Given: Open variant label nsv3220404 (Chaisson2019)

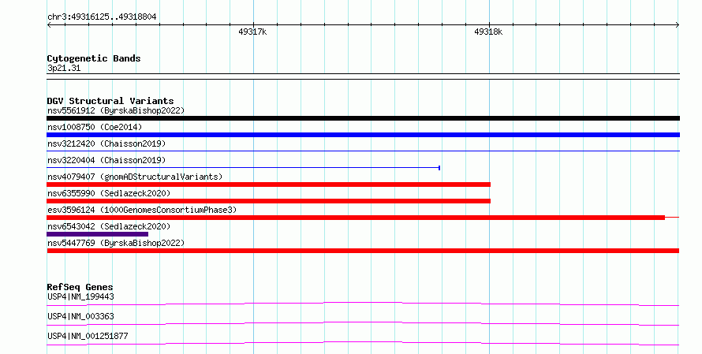Looking at the screenshot, I should [x=106, y=160].
